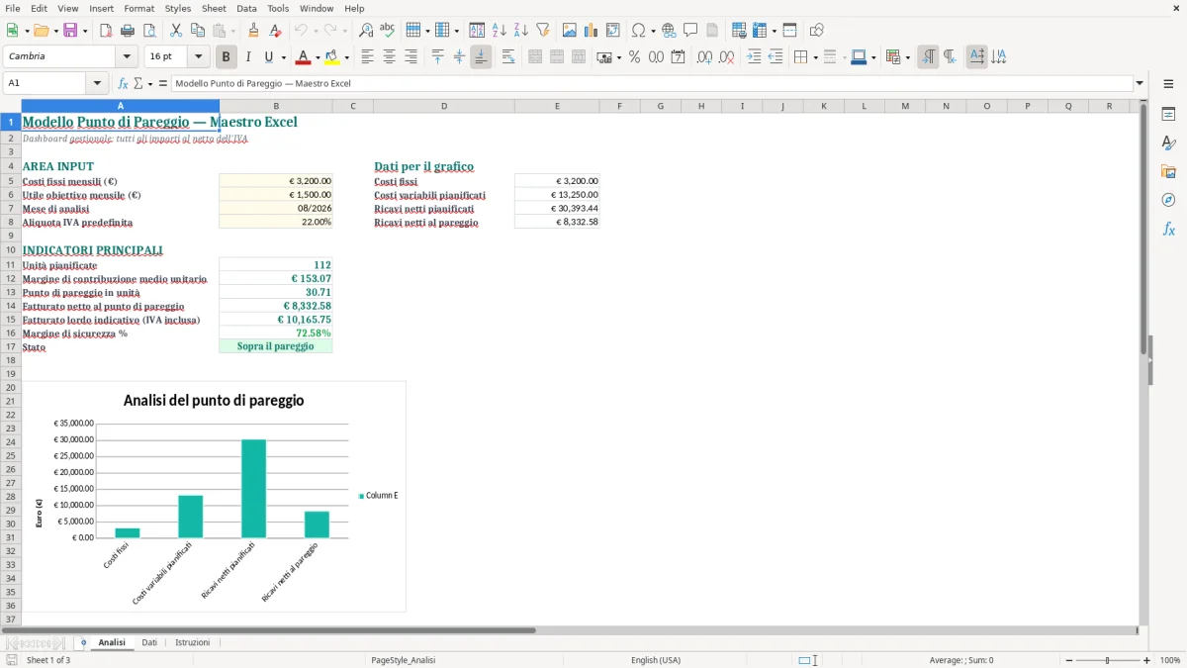Click zoom out minus button
The height and width of the screenshot is (668, 1187).
(1069, 660)
